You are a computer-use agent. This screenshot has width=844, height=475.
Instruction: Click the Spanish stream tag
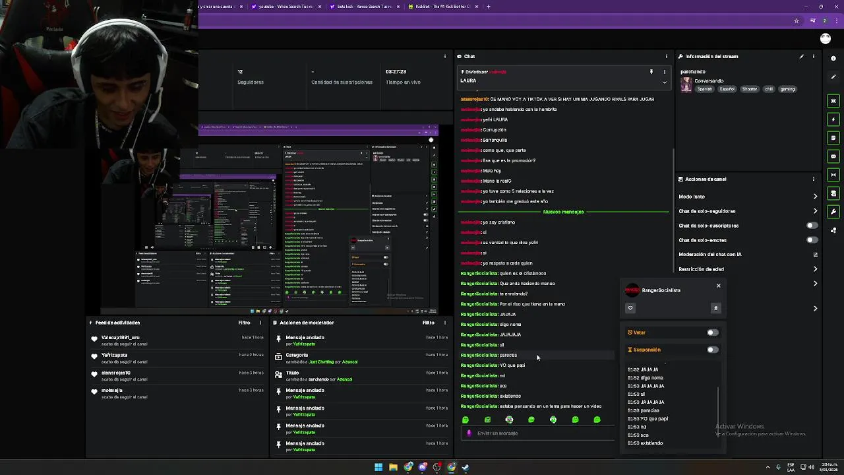(x=705, y=89)
